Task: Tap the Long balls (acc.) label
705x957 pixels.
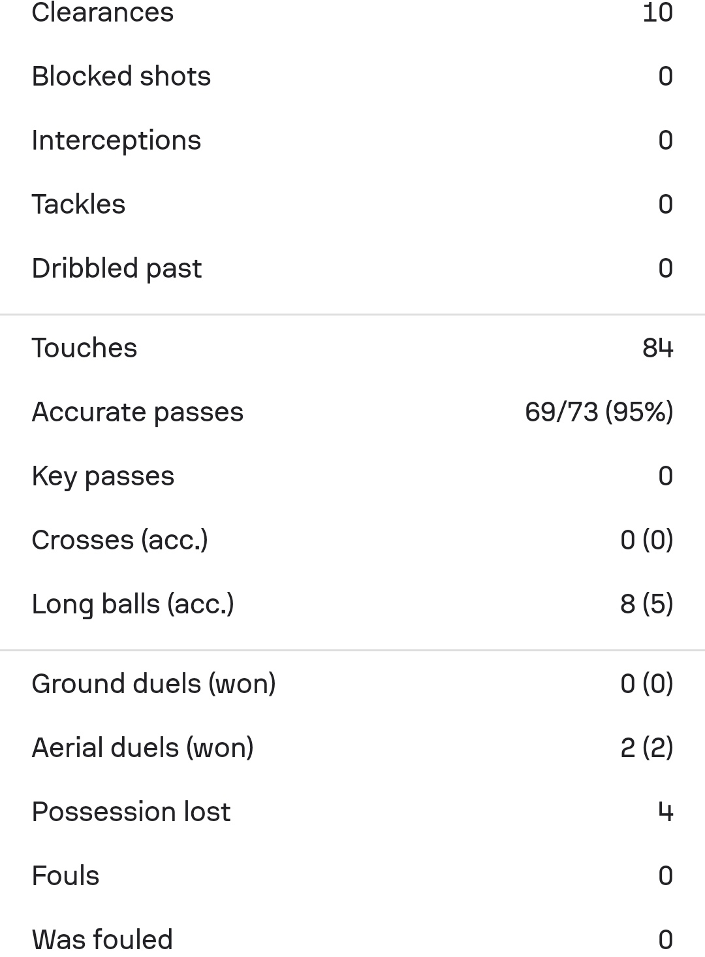Action: point(133,604)
